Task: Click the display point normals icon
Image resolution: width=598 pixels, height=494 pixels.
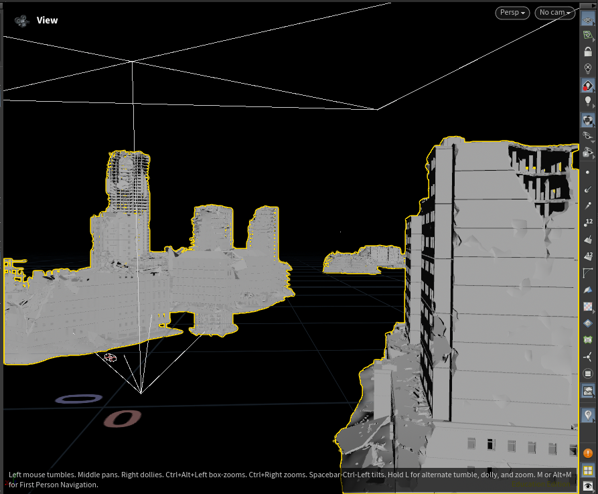Action: click(588, 189)
